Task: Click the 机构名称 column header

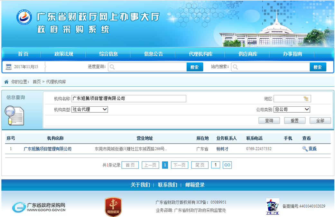Action: tap(55, 138)
